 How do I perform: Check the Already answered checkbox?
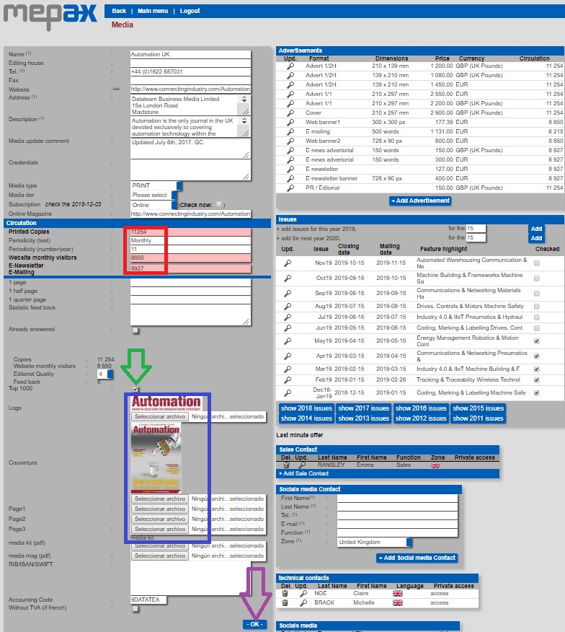[135, 330]
